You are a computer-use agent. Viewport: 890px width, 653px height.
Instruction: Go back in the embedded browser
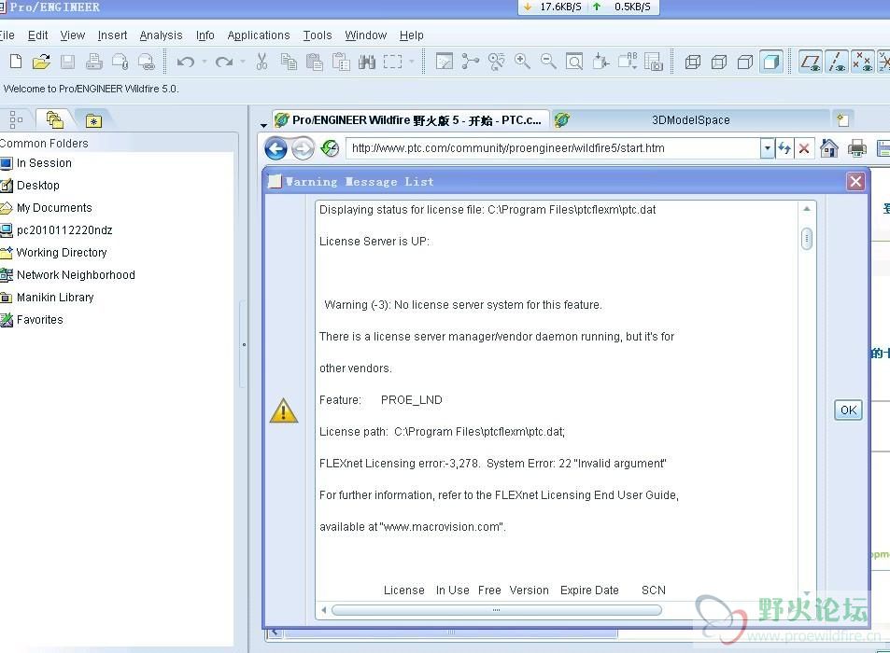tap(275, 149)
